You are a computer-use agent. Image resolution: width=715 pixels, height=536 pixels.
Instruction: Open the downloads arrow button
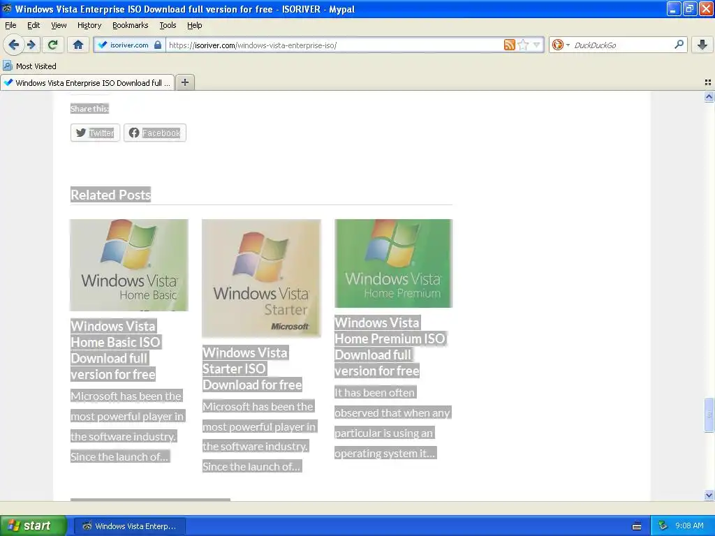pos(702,45)
